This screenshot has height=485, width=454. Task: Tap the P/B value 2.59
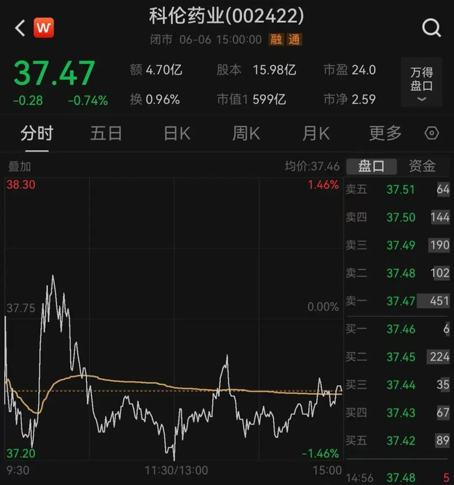pos(364,100)
